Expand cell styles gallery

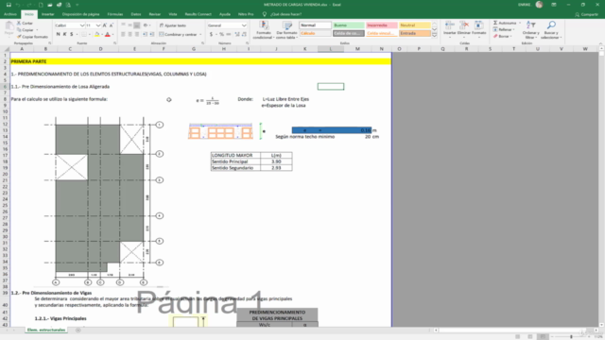[435, 35]
